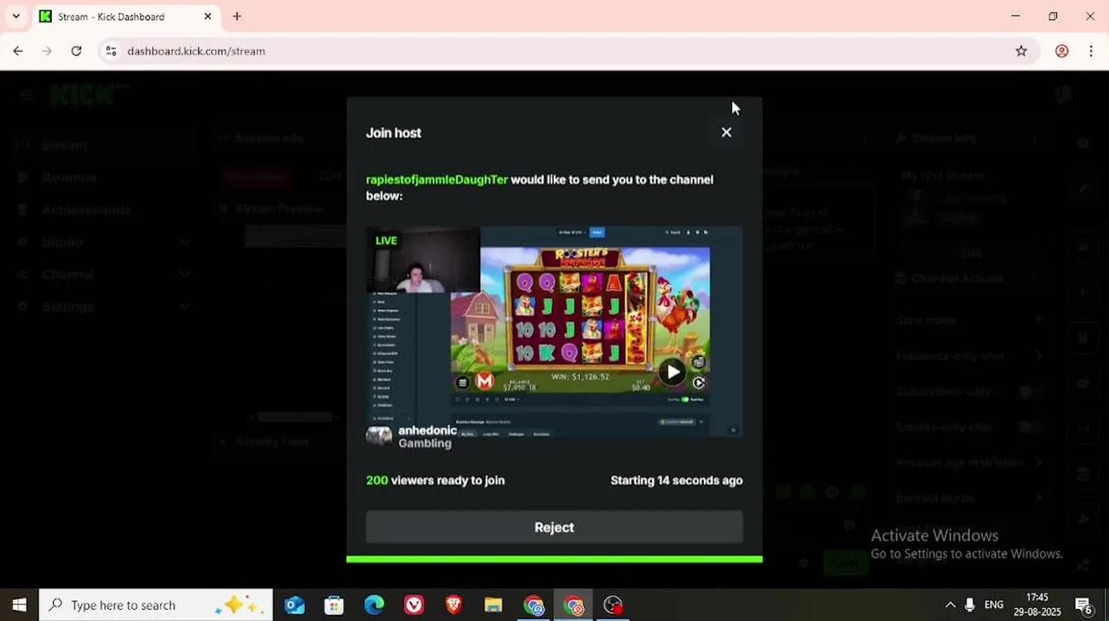Open File Explorer from the taskbar
Screen dimensions: 1109x621
493,605
